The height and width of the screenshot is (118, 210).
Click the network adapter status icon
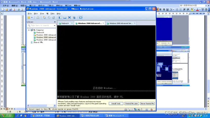click(135, 110)
